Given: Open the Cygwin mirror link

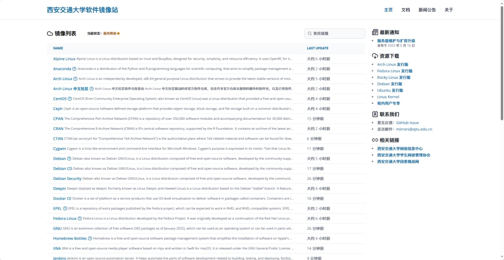Looking at the screenshot, I should pos(59,149).
